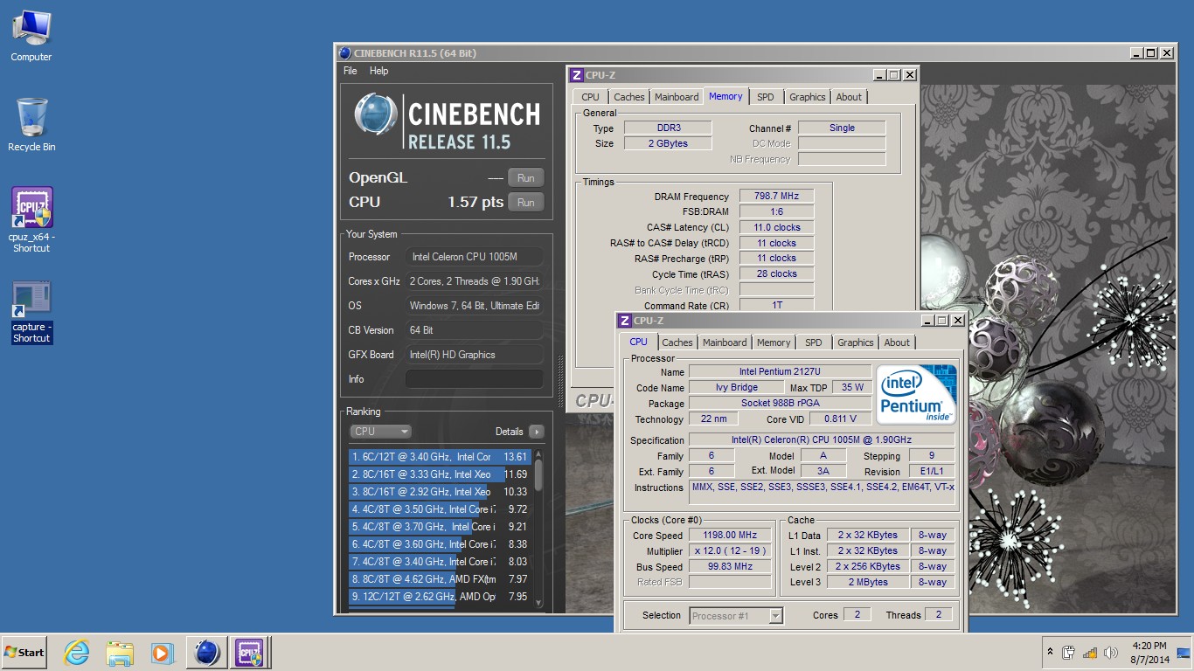
Task: Open the volume speaker tray icon
Action: coord(1111,653)
